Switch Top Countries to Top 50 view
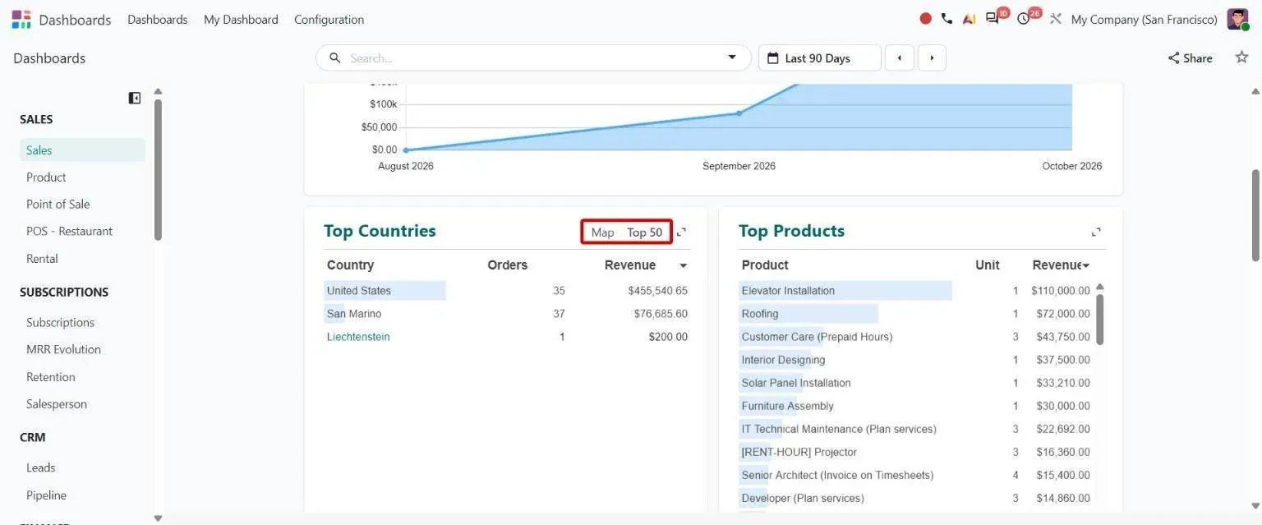Screen dimensions: 1262x525 (644, 233)
